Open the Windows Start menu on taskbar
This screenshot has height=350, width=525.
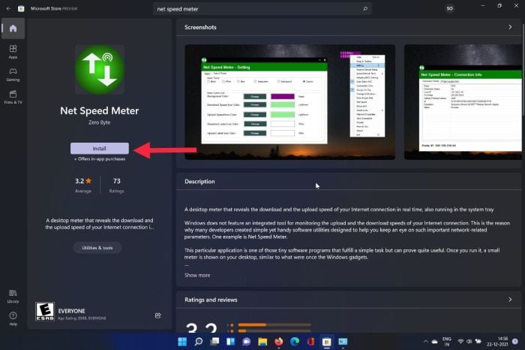pos(182,342)
